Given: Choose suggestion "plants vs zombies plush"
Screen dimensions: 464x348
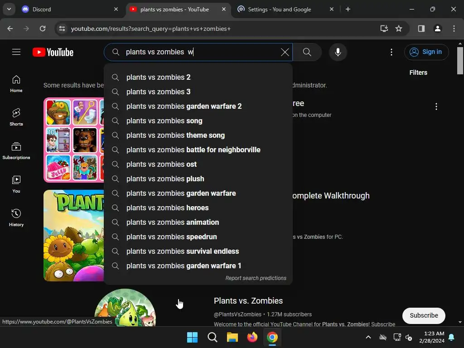Looking at the screenshot, I should click(x=198, y=179).
